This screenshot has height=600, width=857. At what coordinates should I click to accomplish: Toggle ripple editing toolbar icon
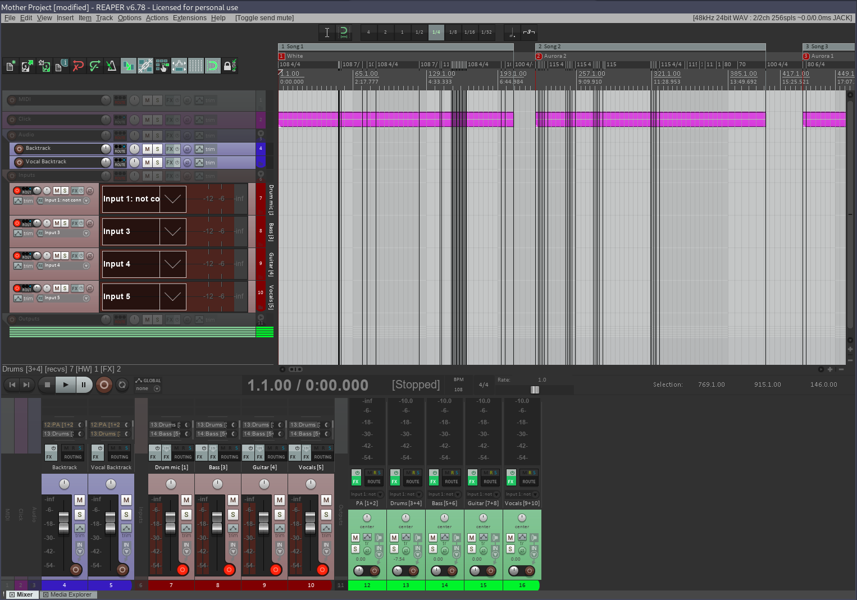[x=162, y=66]
